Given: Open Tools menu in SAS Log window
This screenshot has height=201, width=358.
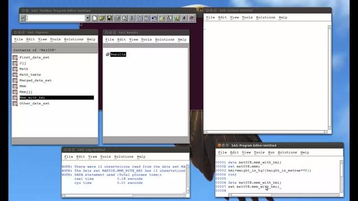Looking at the screenshot, I should click(x=105, y=156).
